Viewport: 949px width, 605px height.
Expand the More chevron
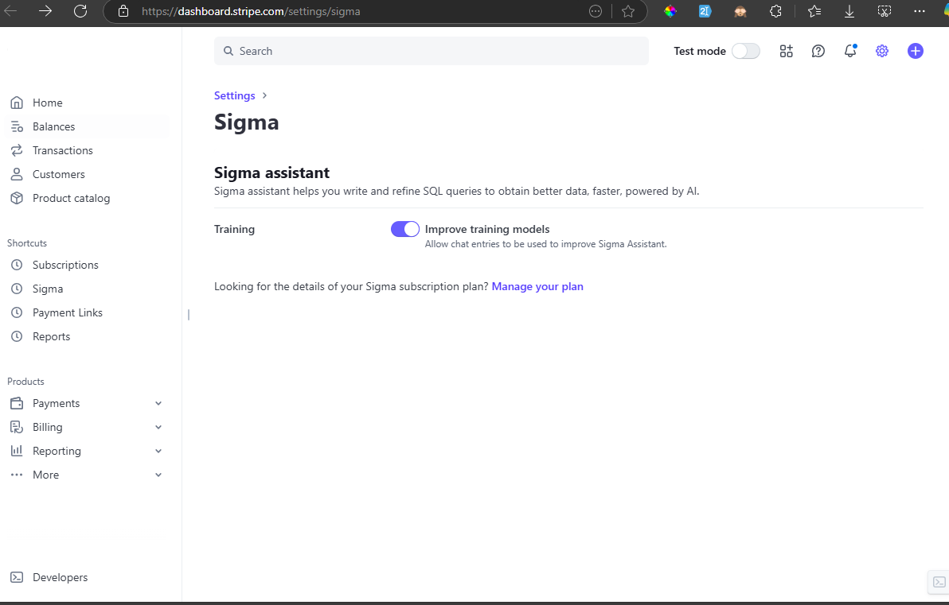(158, 475)
